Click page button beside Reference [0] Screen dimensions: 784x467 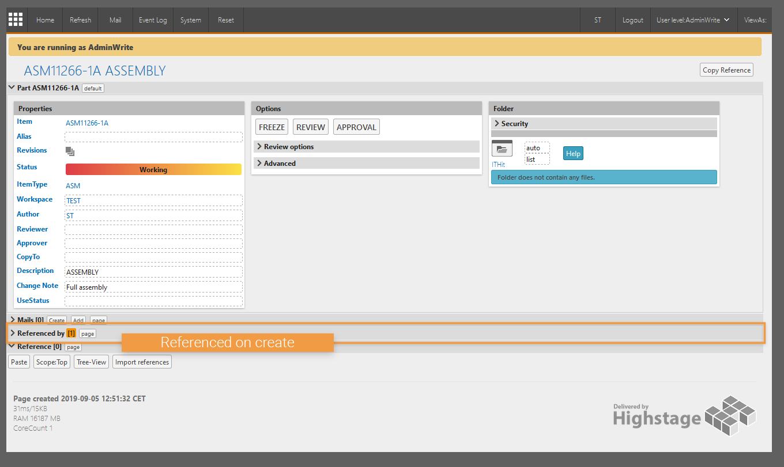point(73,347)
